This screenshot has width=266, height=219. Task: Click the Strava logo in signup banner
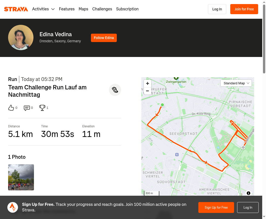pos(13,207)
